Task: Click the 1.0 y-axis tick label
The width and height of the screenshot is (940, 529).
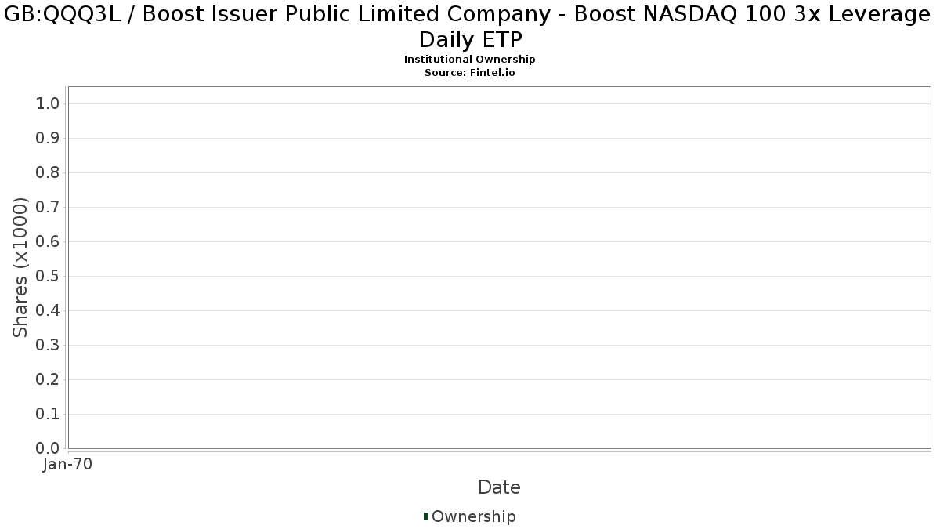Action: pos(48,104)
